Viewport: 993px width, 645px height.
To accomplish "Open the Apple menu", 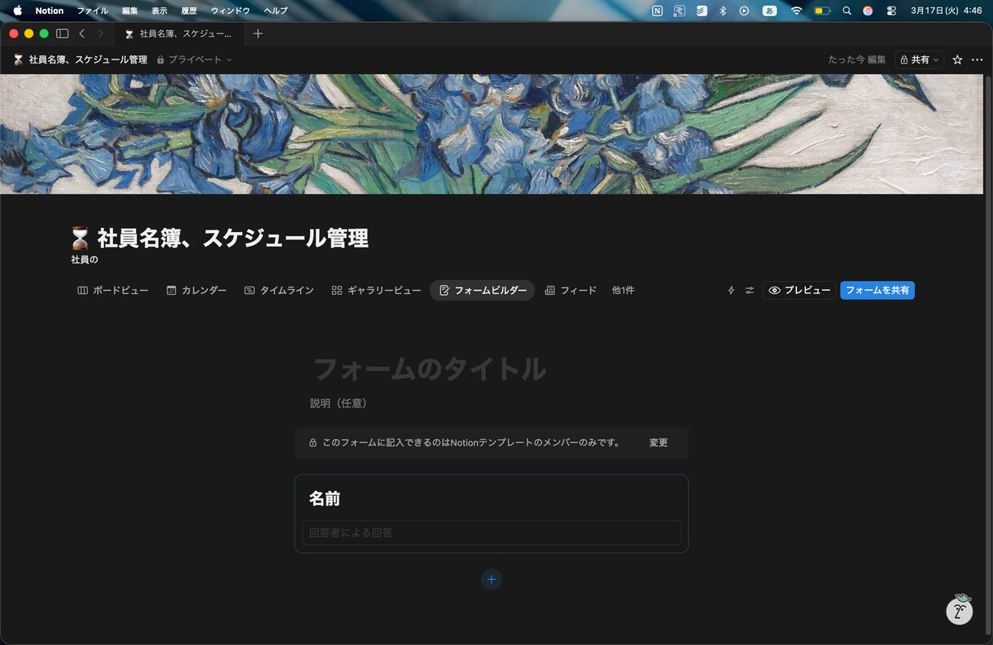I will pyautogui.click(x=17, y=11).
